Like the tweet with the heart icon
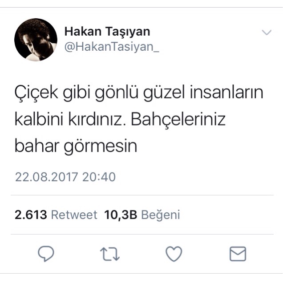Screen dimensions: 283x283 pos(174,254)
